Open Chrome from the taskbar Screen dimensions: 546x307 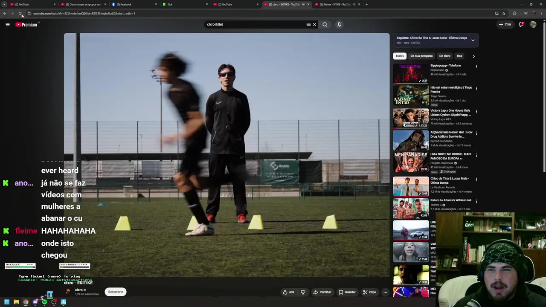point(26,302)
